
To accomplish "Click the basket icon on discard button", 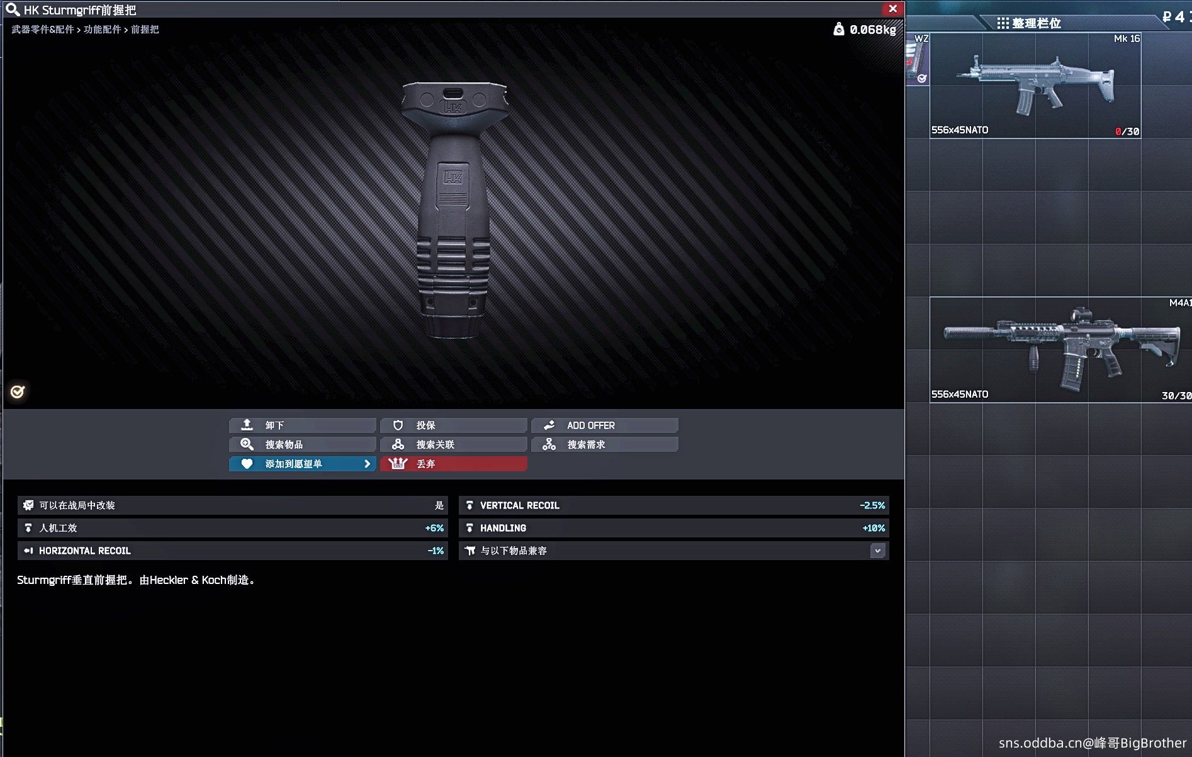I will point(398,464).
